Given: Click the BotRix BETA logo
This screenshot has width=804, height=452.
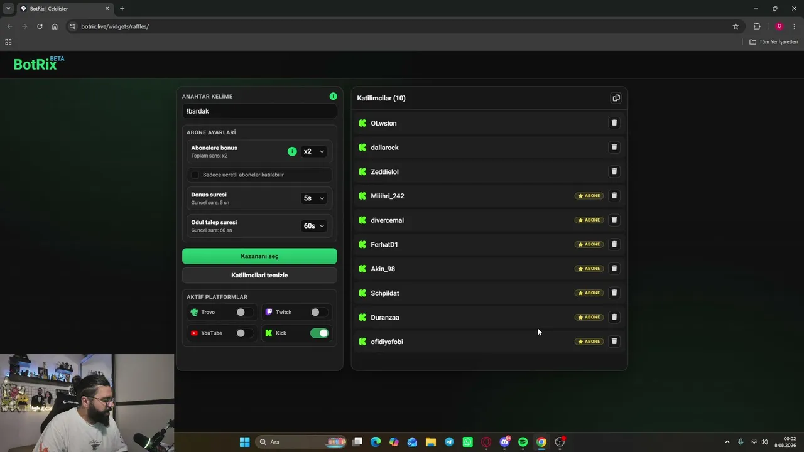Looking at the screenshot, I should pyautogui.click(x=39, y=63).
